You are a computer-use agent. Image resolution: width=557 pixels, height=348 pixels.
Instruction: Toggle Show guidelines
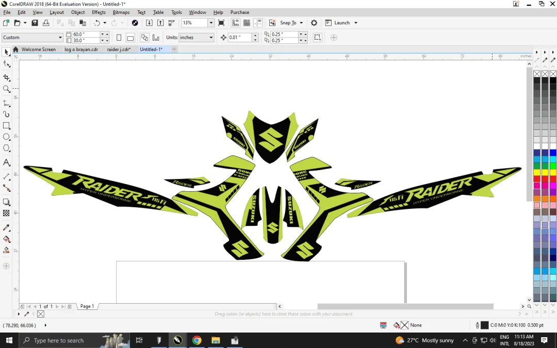coord(258,23)
